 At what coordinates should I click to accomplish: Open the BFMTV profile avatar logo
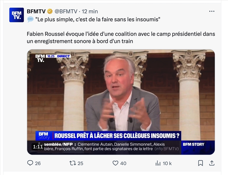tap(17, 15)
